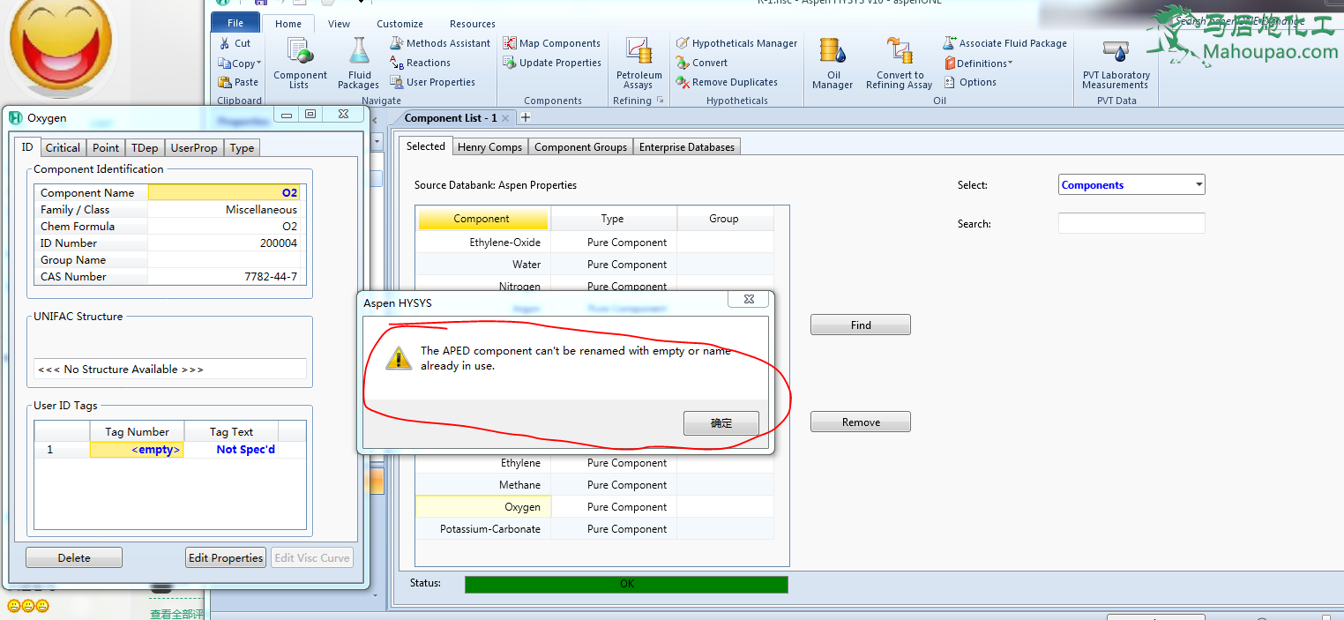This screenshot has height=620, width=1344.
Task: Click the Edit Properties button
Action: [226, 557]
